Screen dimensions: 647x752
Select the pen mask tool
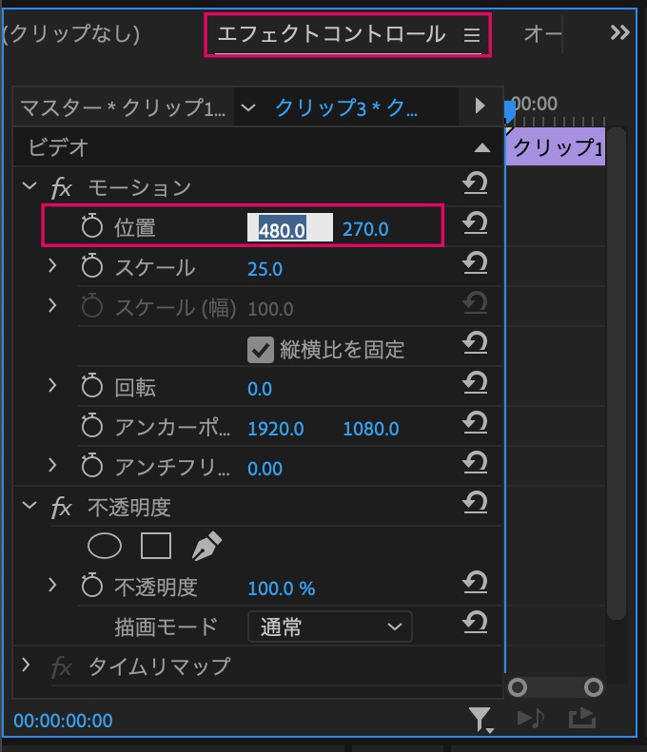(206, 546)
